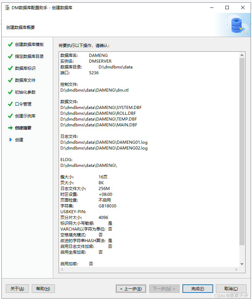Close the DM configuration assistant window
The image size is (252, 300).
coord(242,7)
